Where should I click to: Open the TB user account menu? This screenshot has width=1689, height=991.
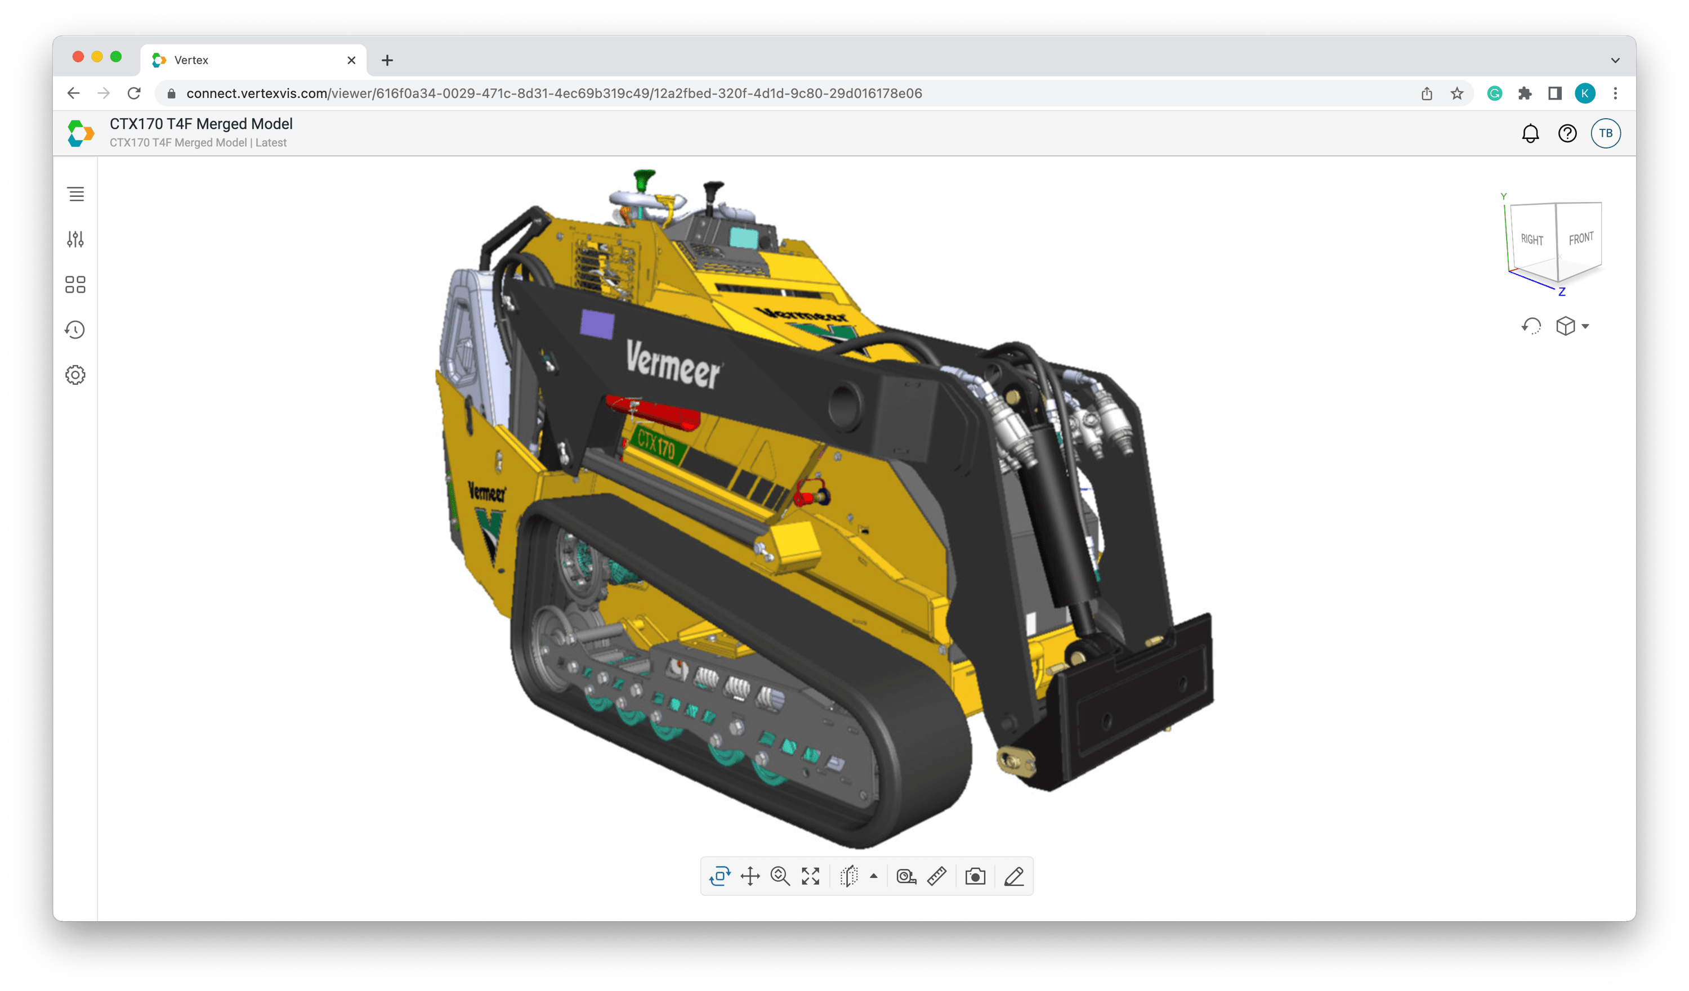tap(1606, 133)
